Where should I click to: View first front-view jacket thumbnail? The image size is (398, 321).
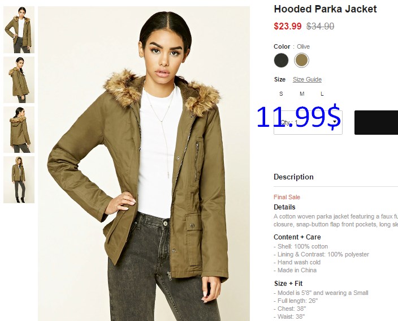click(19, 30)
